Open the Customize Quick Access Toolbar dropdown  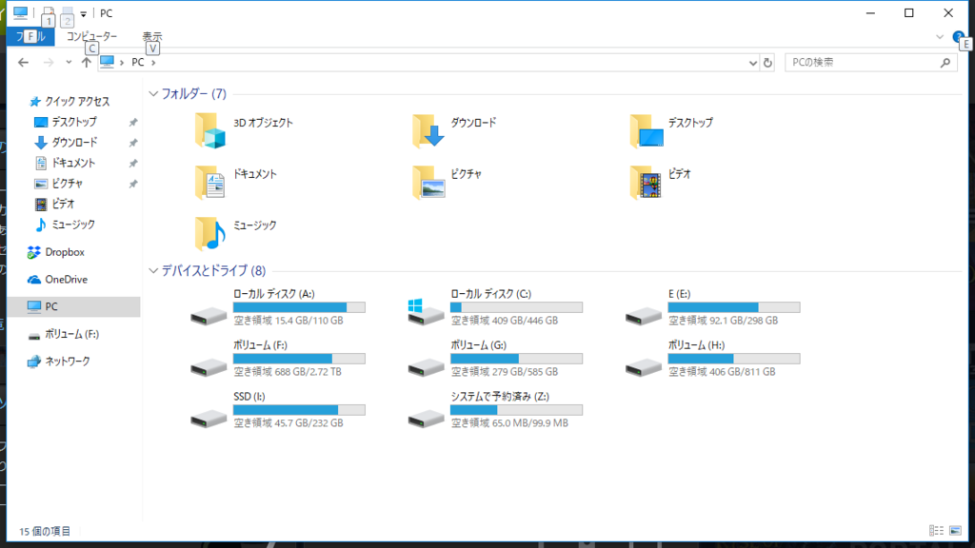pyautogui.click(x=84, y=13)
